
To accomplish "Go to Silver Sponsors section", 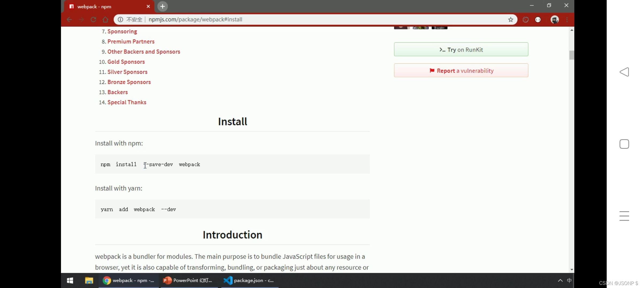I will click(x=127, y=72).
